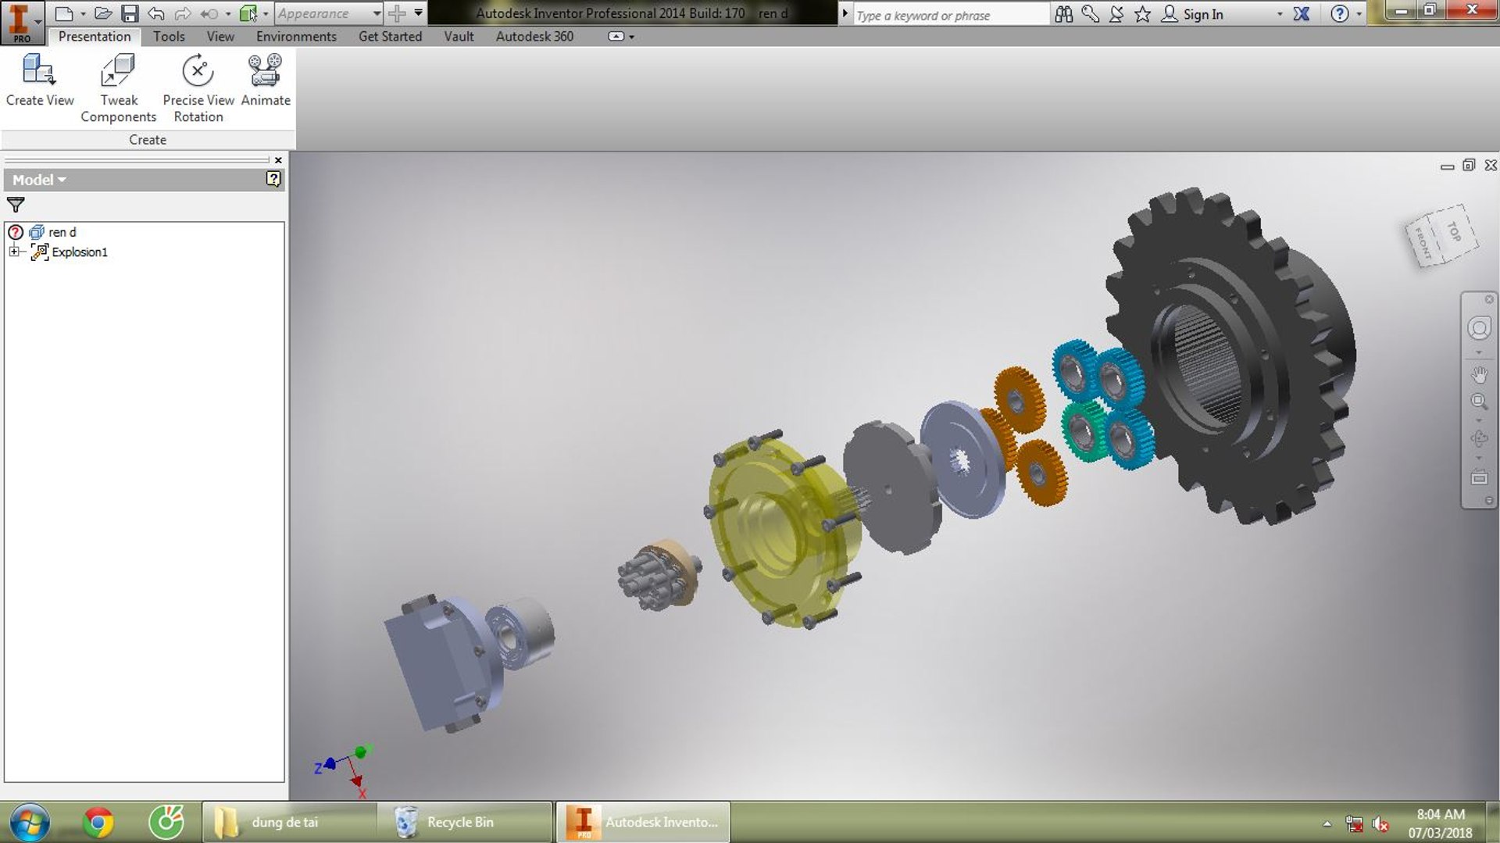Open the Get Started tab
This screenshot has width=1500, height=843.
(x=390, y=36)
